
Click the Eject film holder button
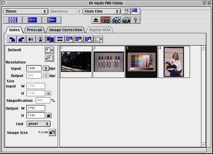coord(96,20)
